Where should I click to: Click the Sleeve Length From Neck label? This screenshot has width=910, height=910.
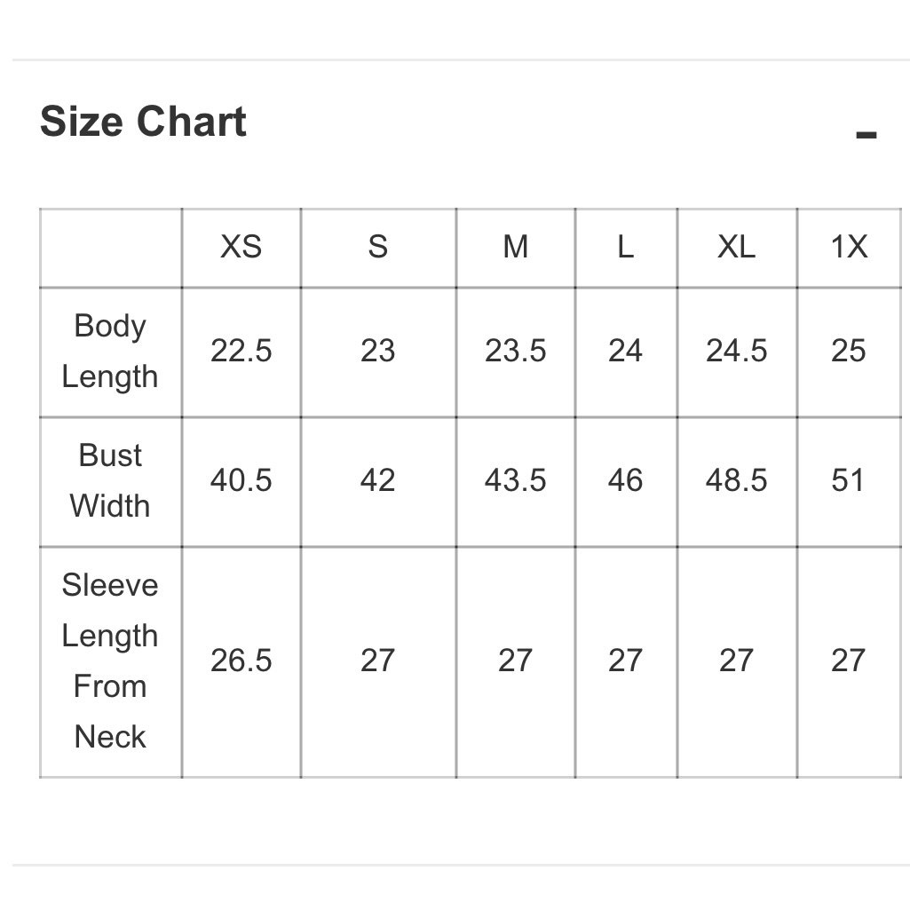110,661
